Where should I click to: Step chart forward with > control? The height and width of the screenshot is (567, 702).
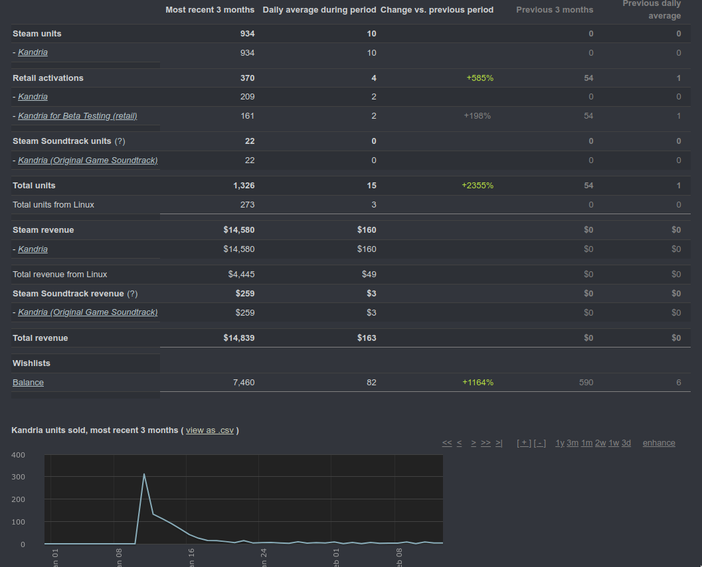pos(474,443)
